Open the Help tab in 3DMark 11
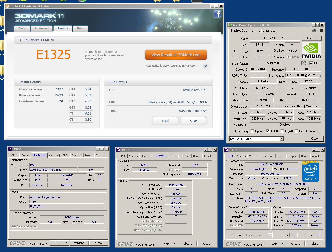Viewport: 332px width, 252px height. pos(80,28)
